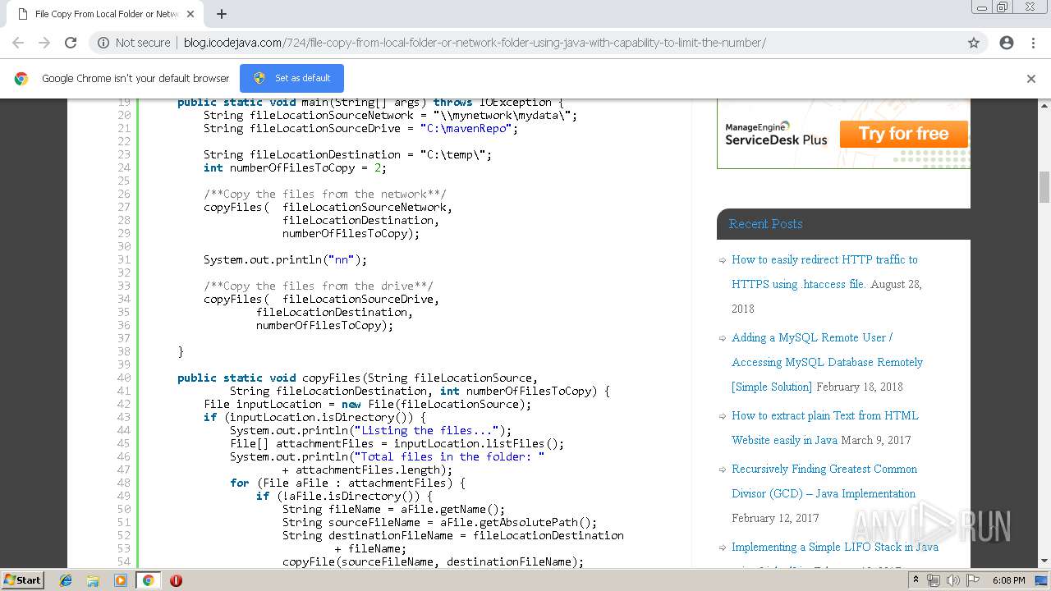Click the File inputLocation = new File line
Screen dimensions: 1051x591
click(368, 404)
